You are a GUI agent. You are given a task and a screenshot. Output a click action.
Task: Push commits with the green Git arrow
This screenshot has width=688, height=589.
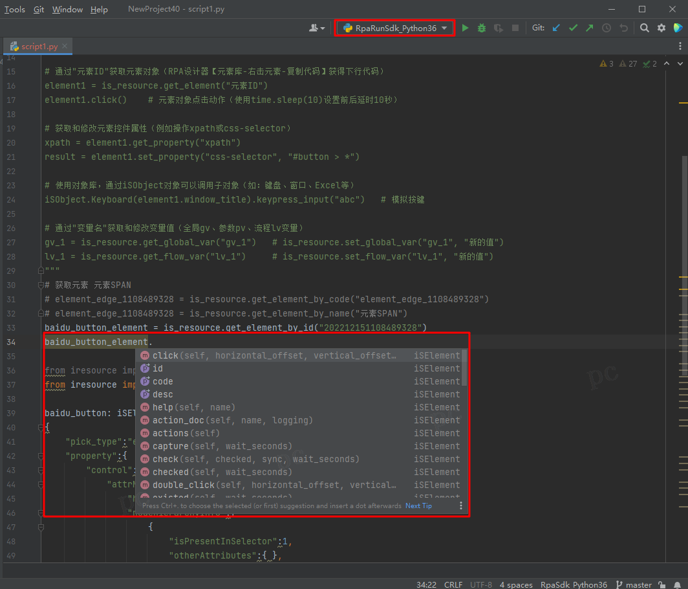589,28
